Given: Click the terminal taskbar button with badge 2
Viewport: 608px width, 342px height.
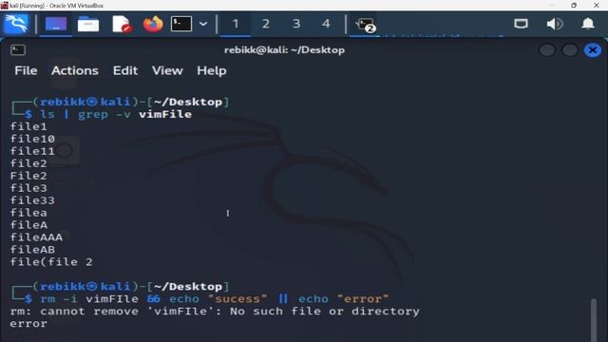Looking at the screenshot, I should pyautogui.click(x=365, y=25).
